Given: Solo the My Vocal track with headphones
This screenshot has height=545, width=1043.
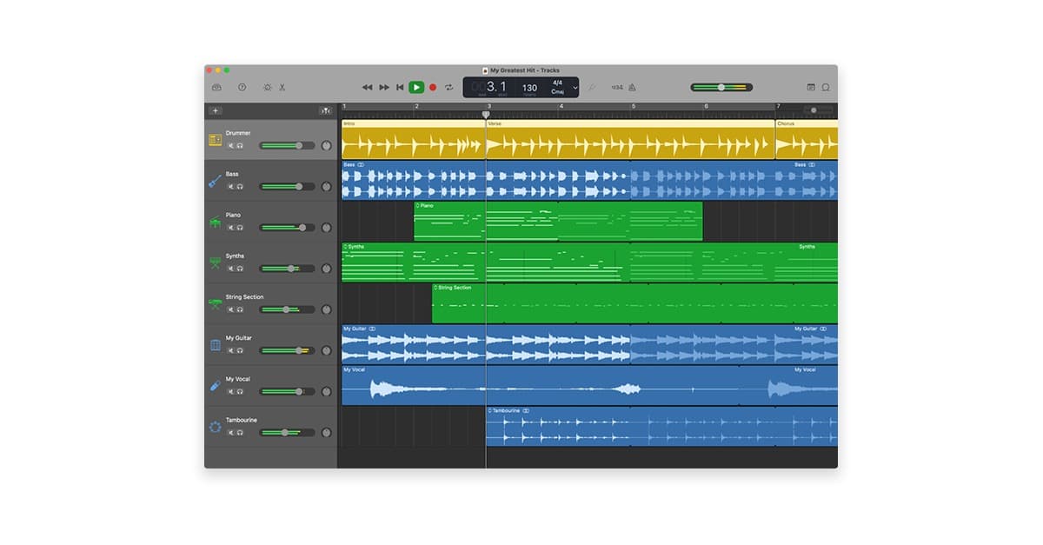Looking at the screenshot, I should click(240, 391).
